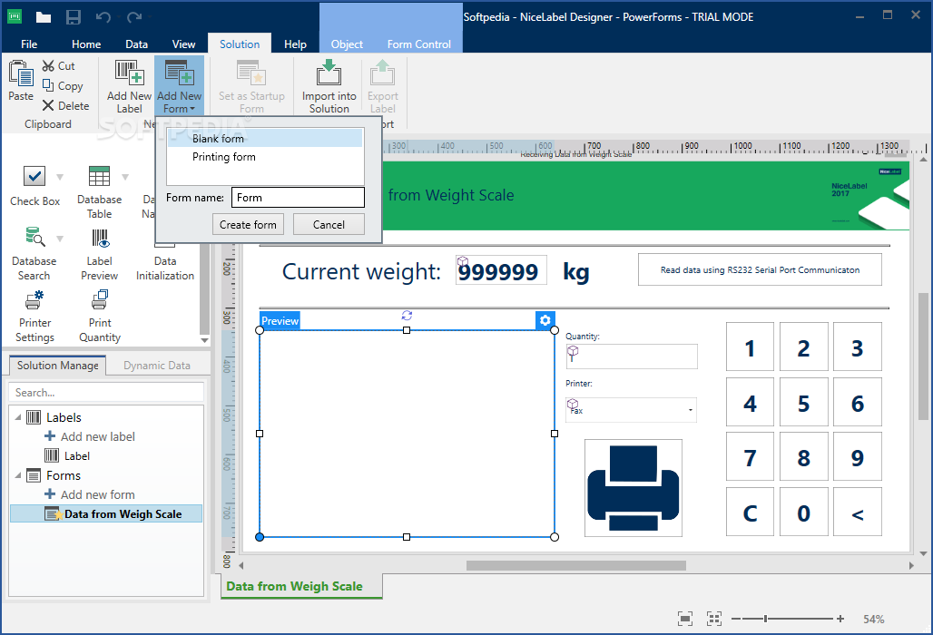This screenshot has width=933, height=635.
Task: Click Import into Solution icon
Action: (x=329, y=73)
